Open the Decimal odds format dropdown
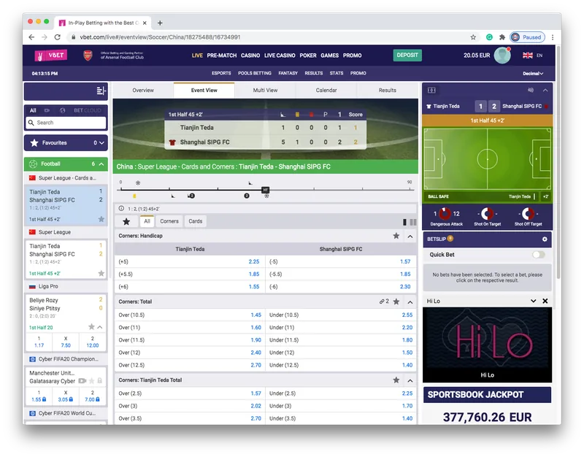584x457 pixels. 533,74
